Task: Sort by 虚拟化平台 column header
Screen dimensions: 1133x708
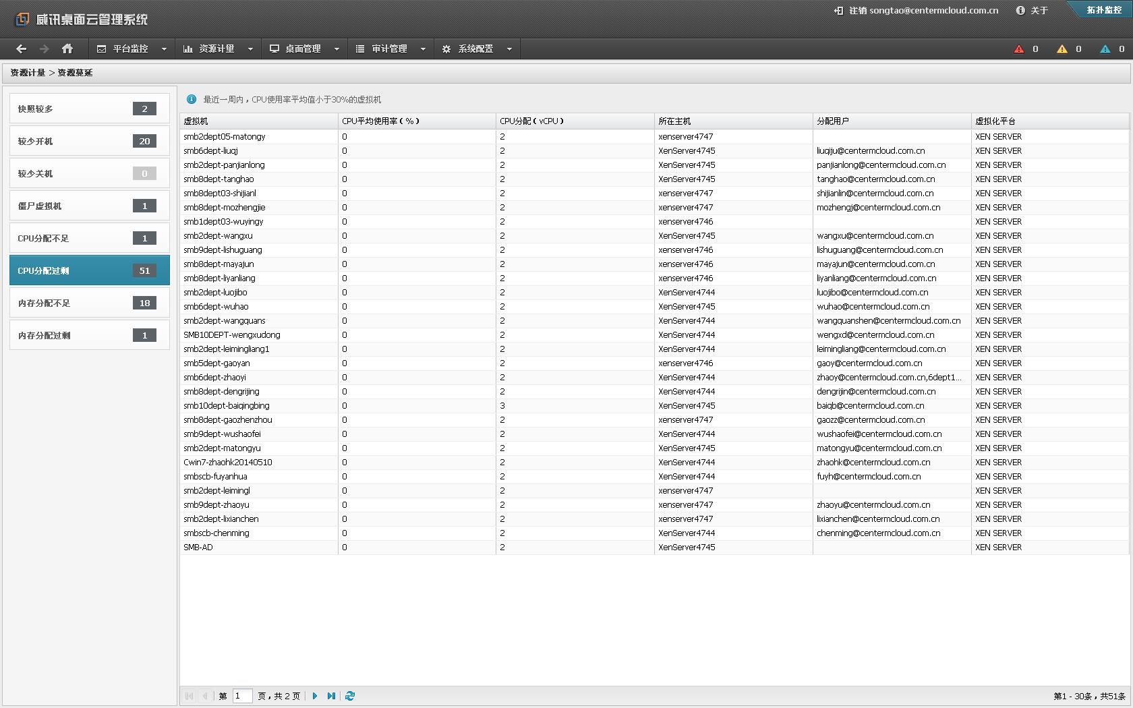Action: [1050, 121]
